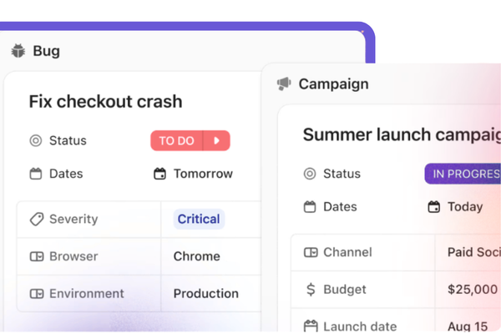
Task: Click the Channel field label
Action: 347,252
